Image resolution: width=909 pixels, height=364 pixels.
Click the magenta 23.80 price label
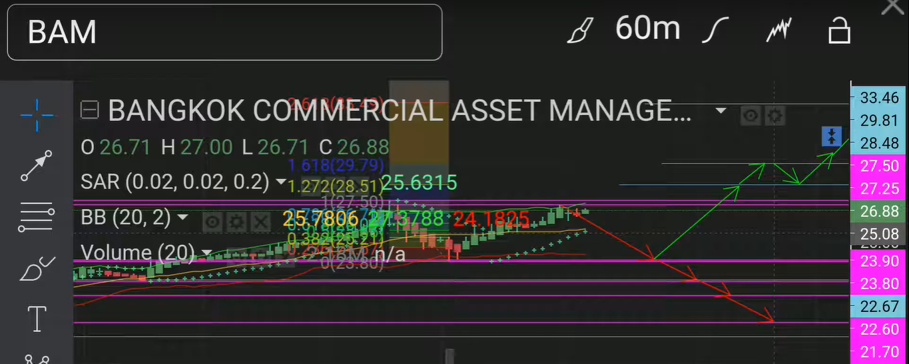pos(879,284)
